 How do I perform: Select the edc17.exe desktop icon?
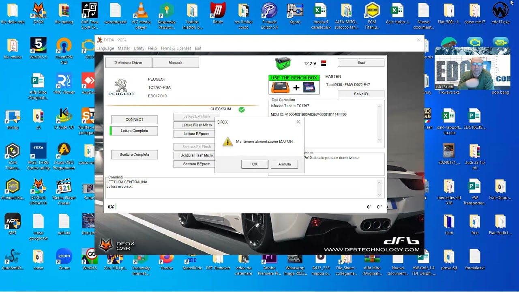coord(500,13)
